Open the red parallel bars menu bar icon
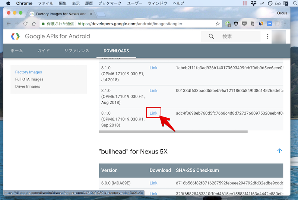298x200 pixels. point(245,3)
